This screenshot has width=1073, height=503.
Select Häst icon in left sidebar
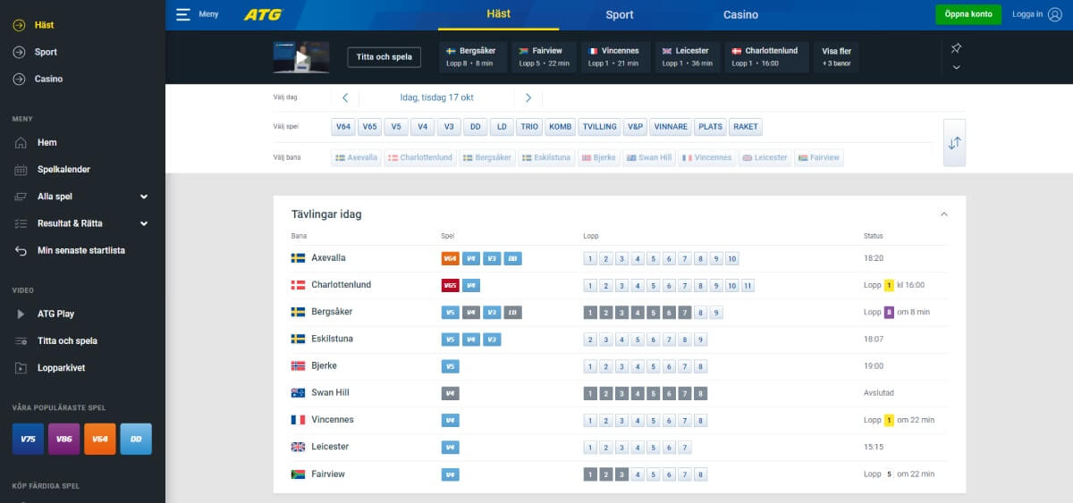click(x=19, y=25)
